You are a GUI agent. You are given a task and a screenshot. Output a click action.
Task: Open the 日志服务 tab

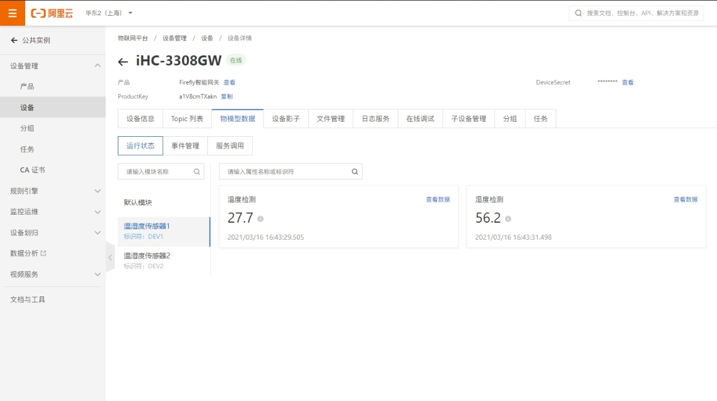375,119
